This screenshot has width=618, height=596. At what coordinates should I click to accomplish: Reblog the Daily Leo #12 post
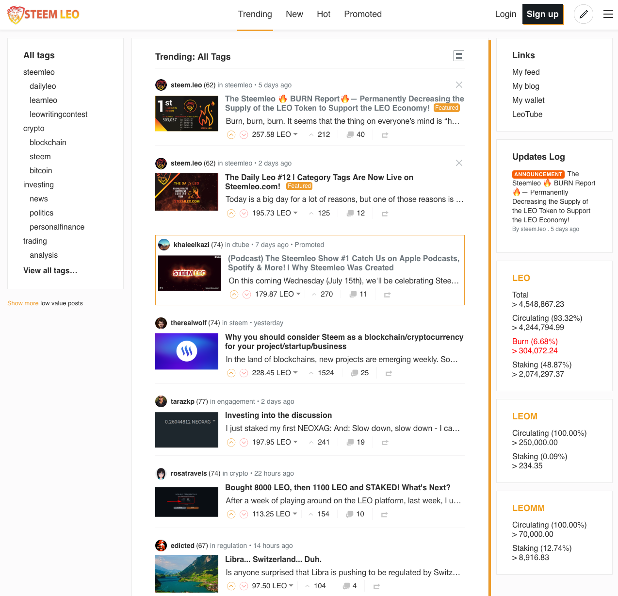point(385,214)
